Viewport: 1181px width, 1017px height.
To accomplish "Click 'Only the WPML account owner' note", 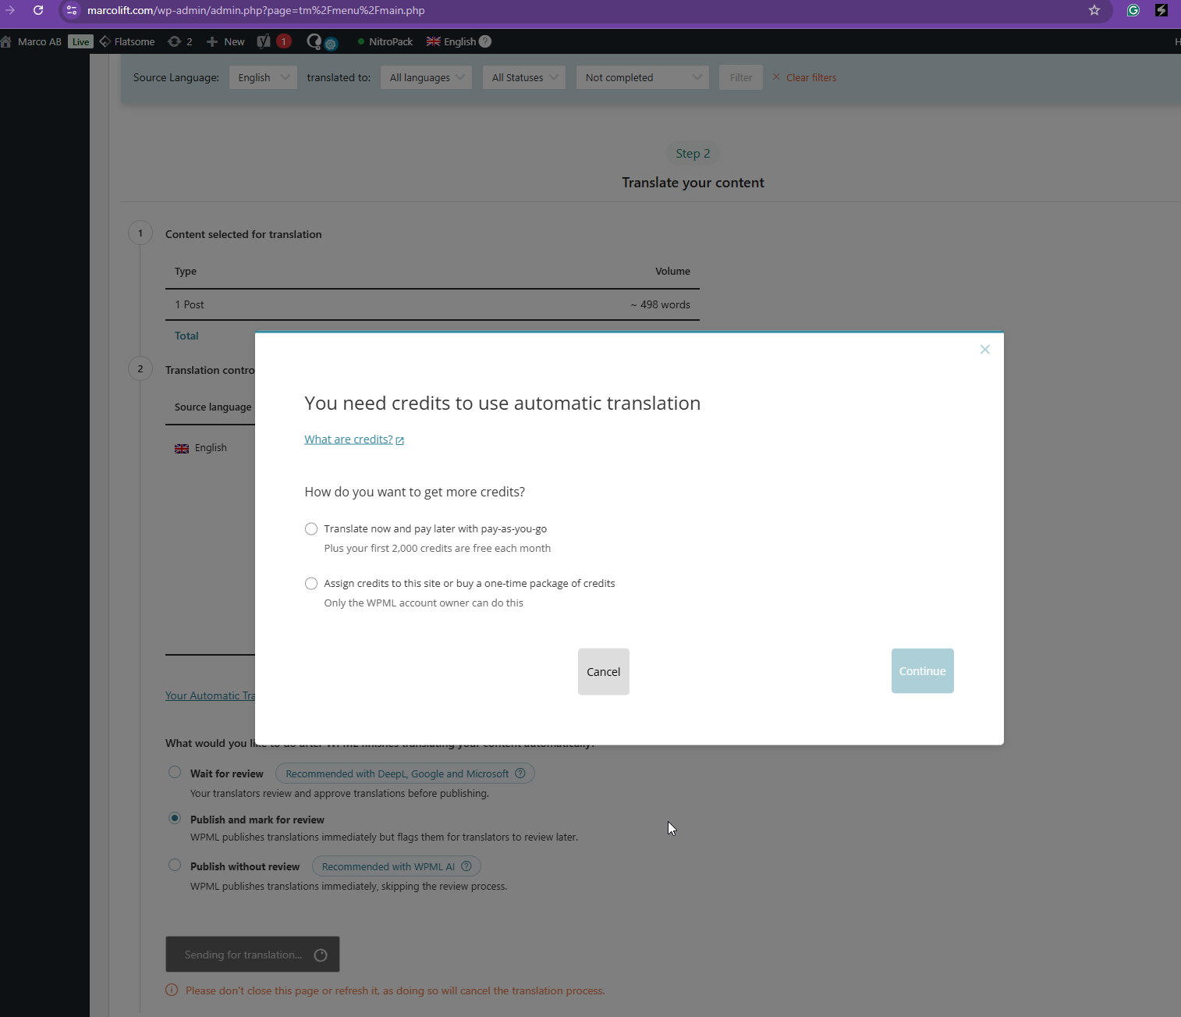I will [424, 603].
